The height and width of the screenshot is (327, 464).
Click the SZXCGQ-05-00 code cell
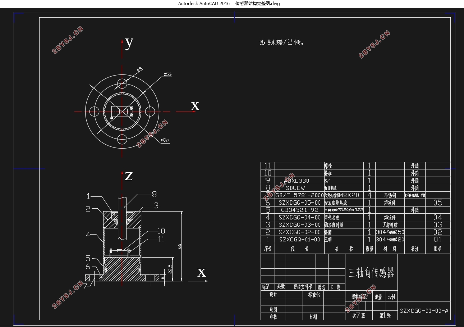[299, 203]
